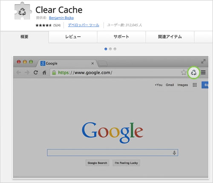Click the fullscreen arrows icon in the window corner
This screenshot has width=213, height=183.
pos(203,61)
